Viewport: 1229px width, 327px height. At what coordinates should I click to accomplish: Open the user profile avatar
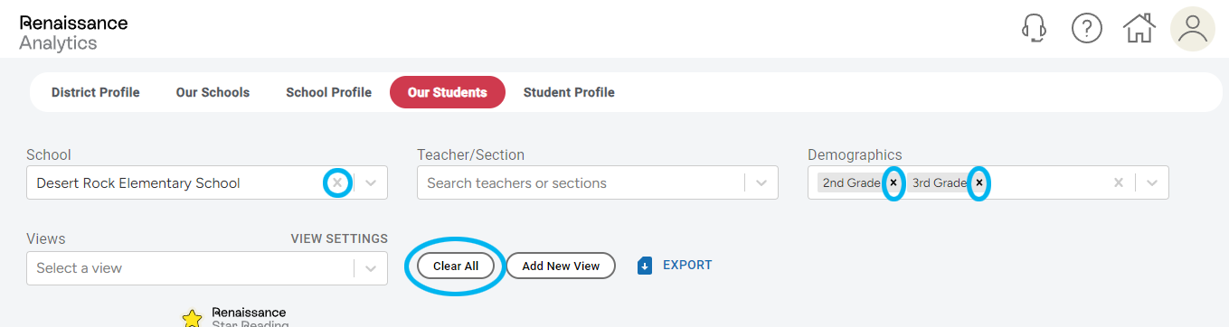click(x=1193, y=28)
